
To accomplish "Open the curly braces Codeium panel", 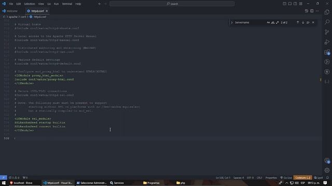I will pyautogui.click(x=327, y=82).
